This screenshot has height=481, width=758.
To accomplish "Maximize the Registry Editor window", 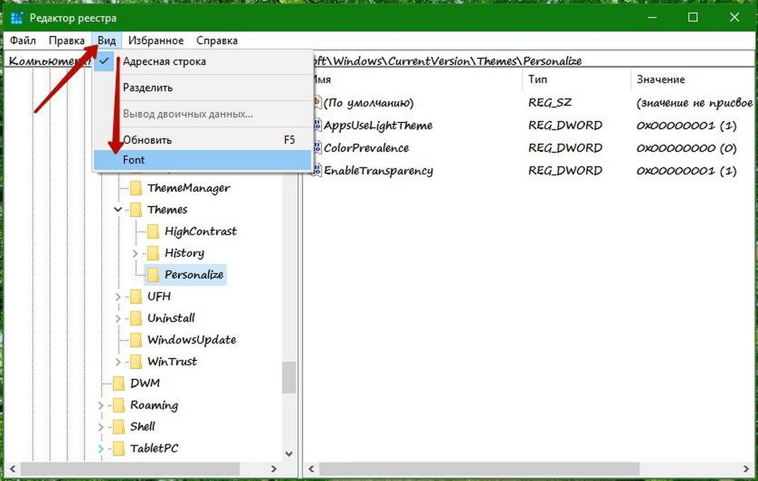I will 693,18.
